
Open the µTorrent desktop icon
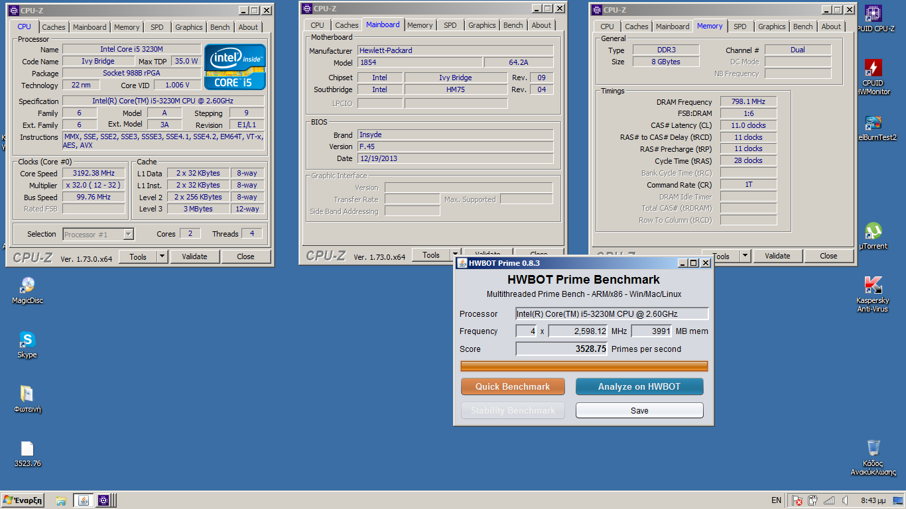point(874,236)
